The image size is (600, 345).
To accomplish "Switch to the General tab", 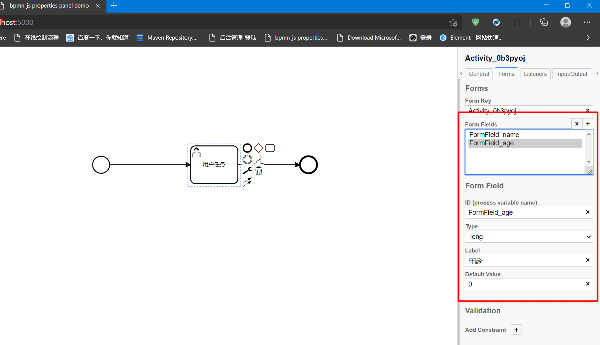I will [479, 74].
